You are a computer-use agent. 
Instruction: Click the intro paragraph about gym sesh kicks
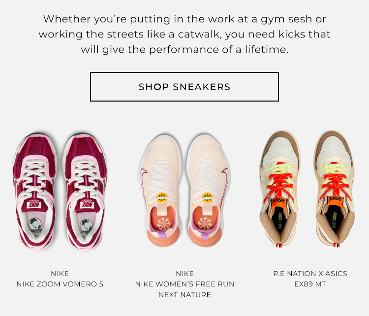(184, 34)
